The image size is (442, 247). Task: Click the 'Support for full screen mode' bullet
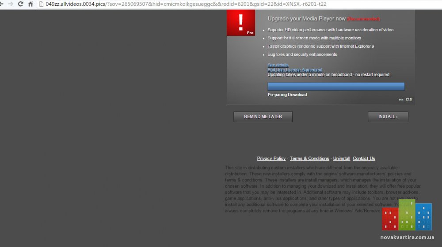pyautogui.click(x=314, y=38)
